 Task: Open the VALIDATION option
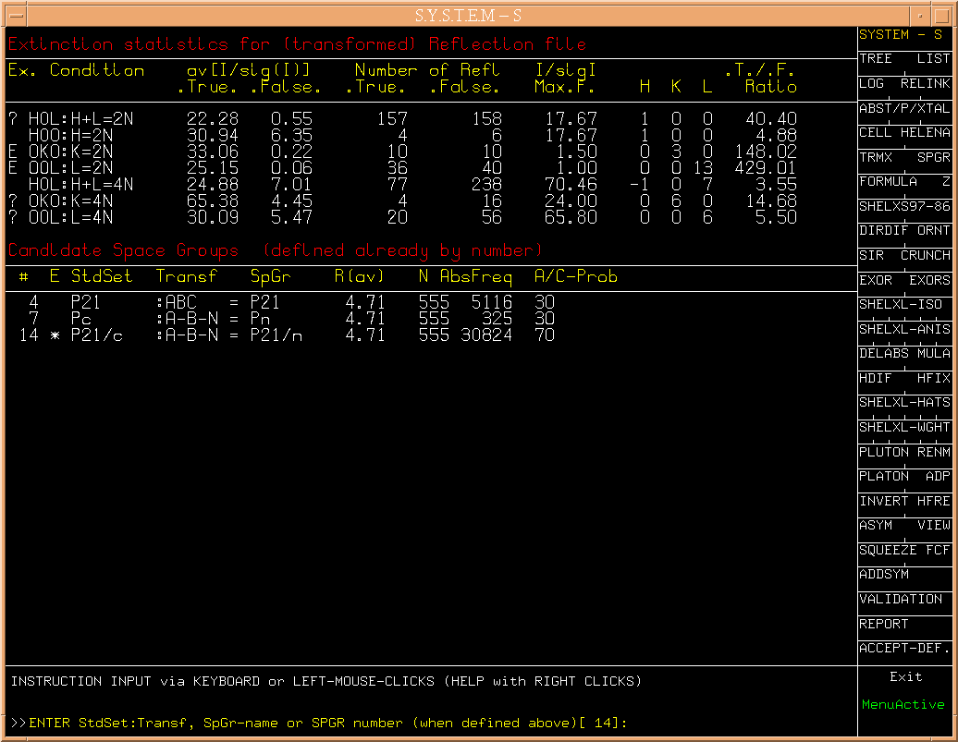[900, 599]
